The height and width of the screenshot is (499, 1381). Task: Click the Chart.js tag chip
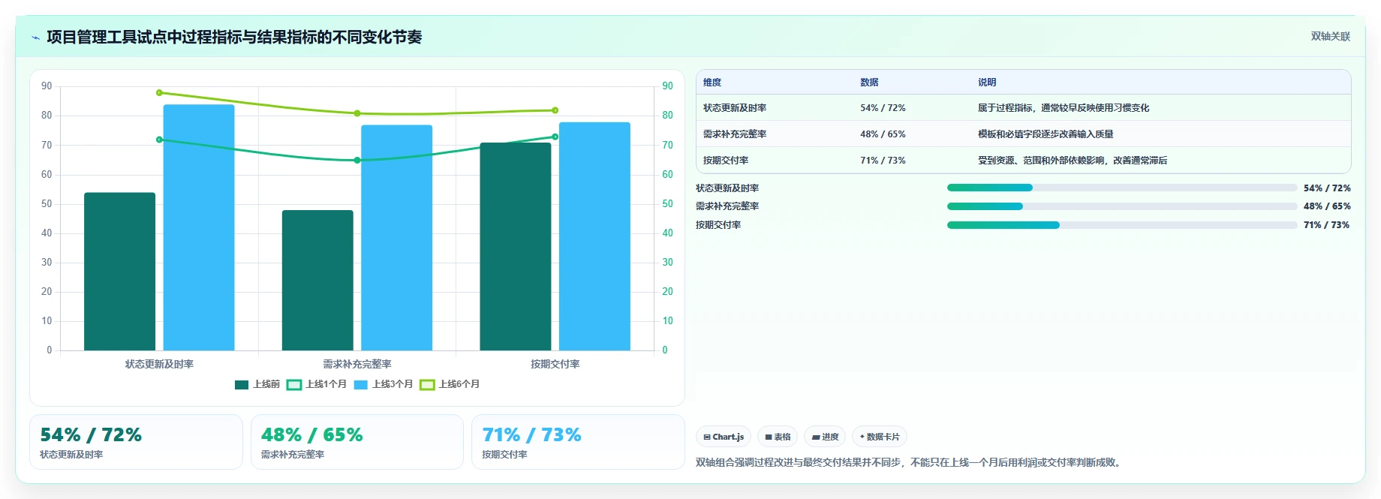coord(724,437)
